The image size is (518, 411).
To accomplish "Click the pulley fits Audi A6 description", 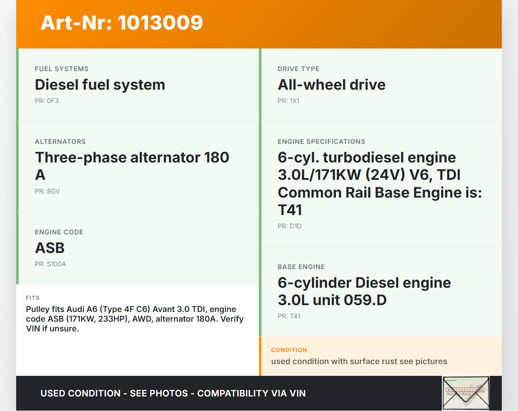I will point(135,319).
